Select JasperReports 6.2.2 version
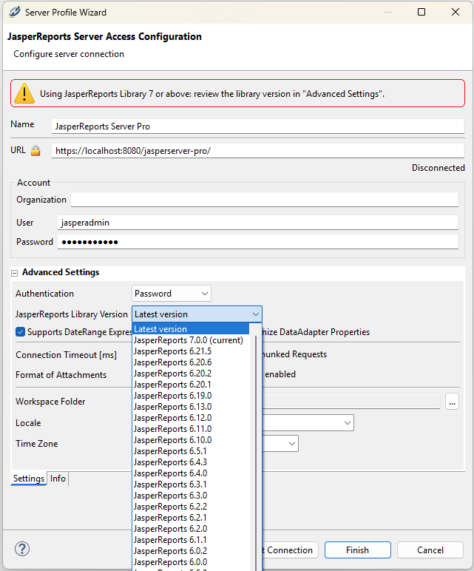474x571 pixels. 191,507
